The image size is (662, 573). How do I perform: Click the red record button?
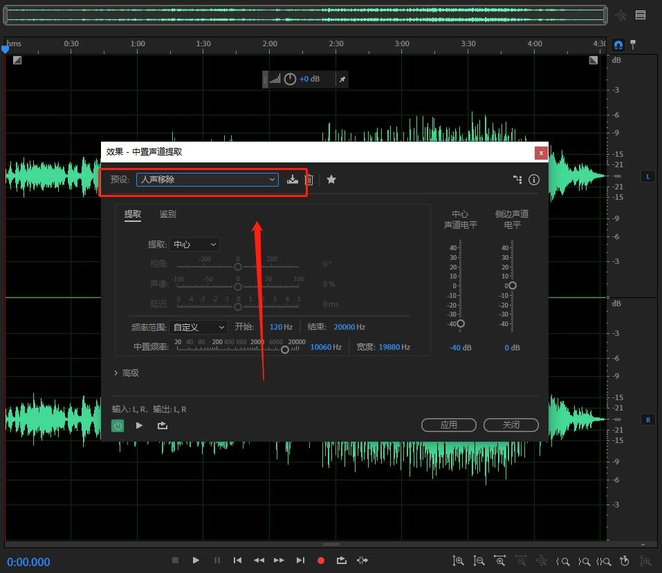click(x=321, y=561)
